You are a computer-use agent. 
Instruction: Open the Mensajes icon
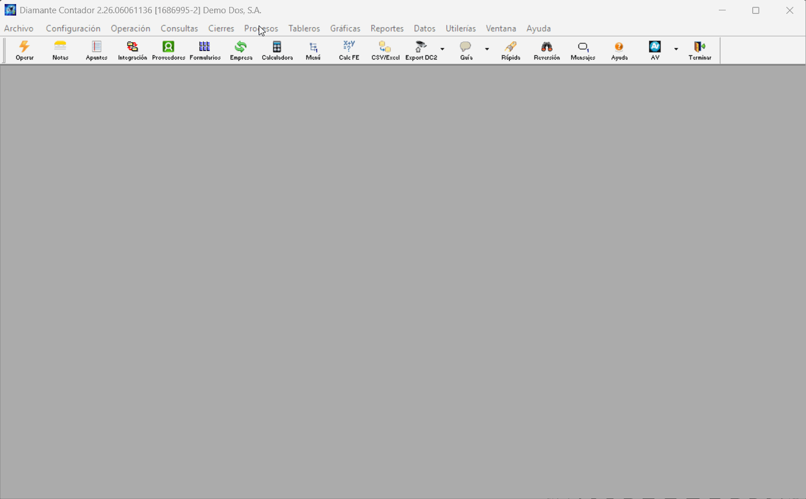(583, 51)
